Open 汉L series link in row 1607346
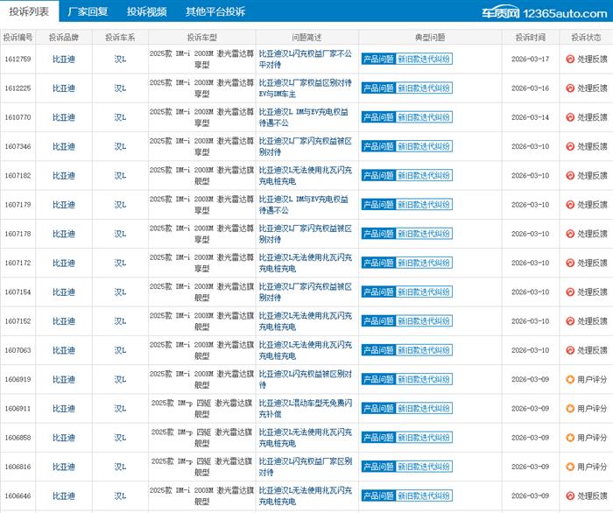Image resolution: width=613 pixels, height=513 pixels. [x=120, y=147]
